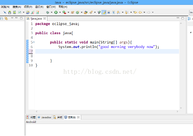The image size is (193, 136).
Task: Open the 浏览(N) Navigate menu
Action: coord(5,7)
